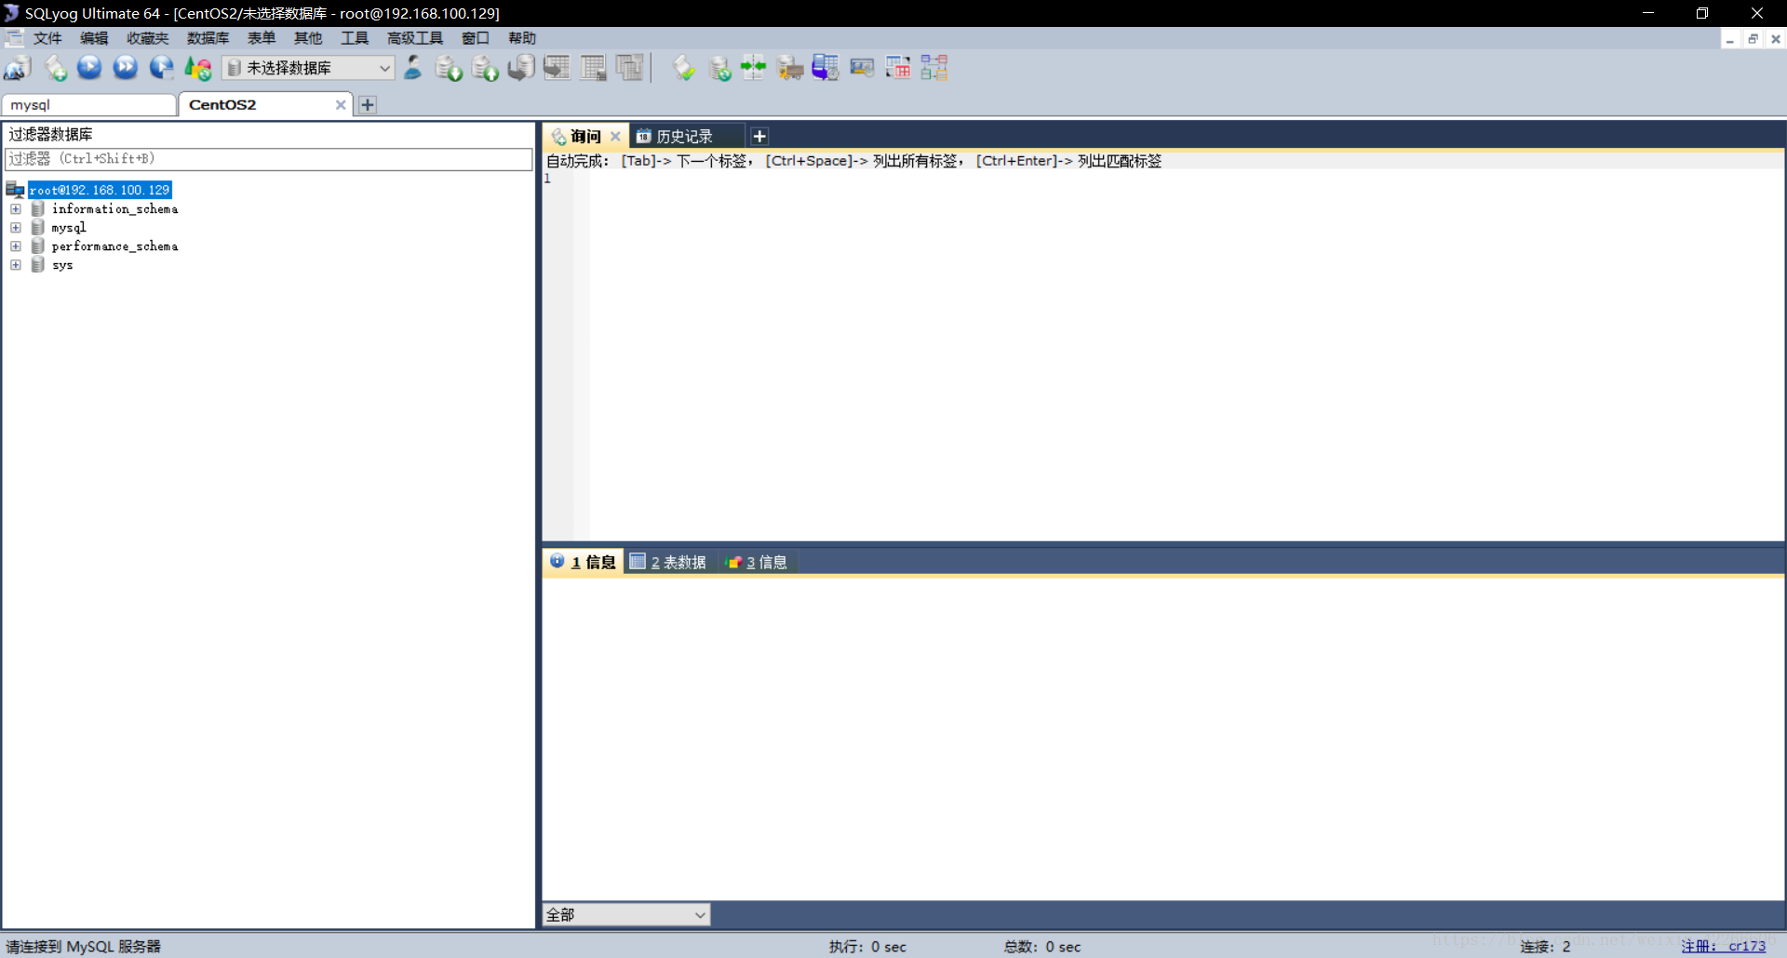Open the 窗口 menu

pos(476,38)
